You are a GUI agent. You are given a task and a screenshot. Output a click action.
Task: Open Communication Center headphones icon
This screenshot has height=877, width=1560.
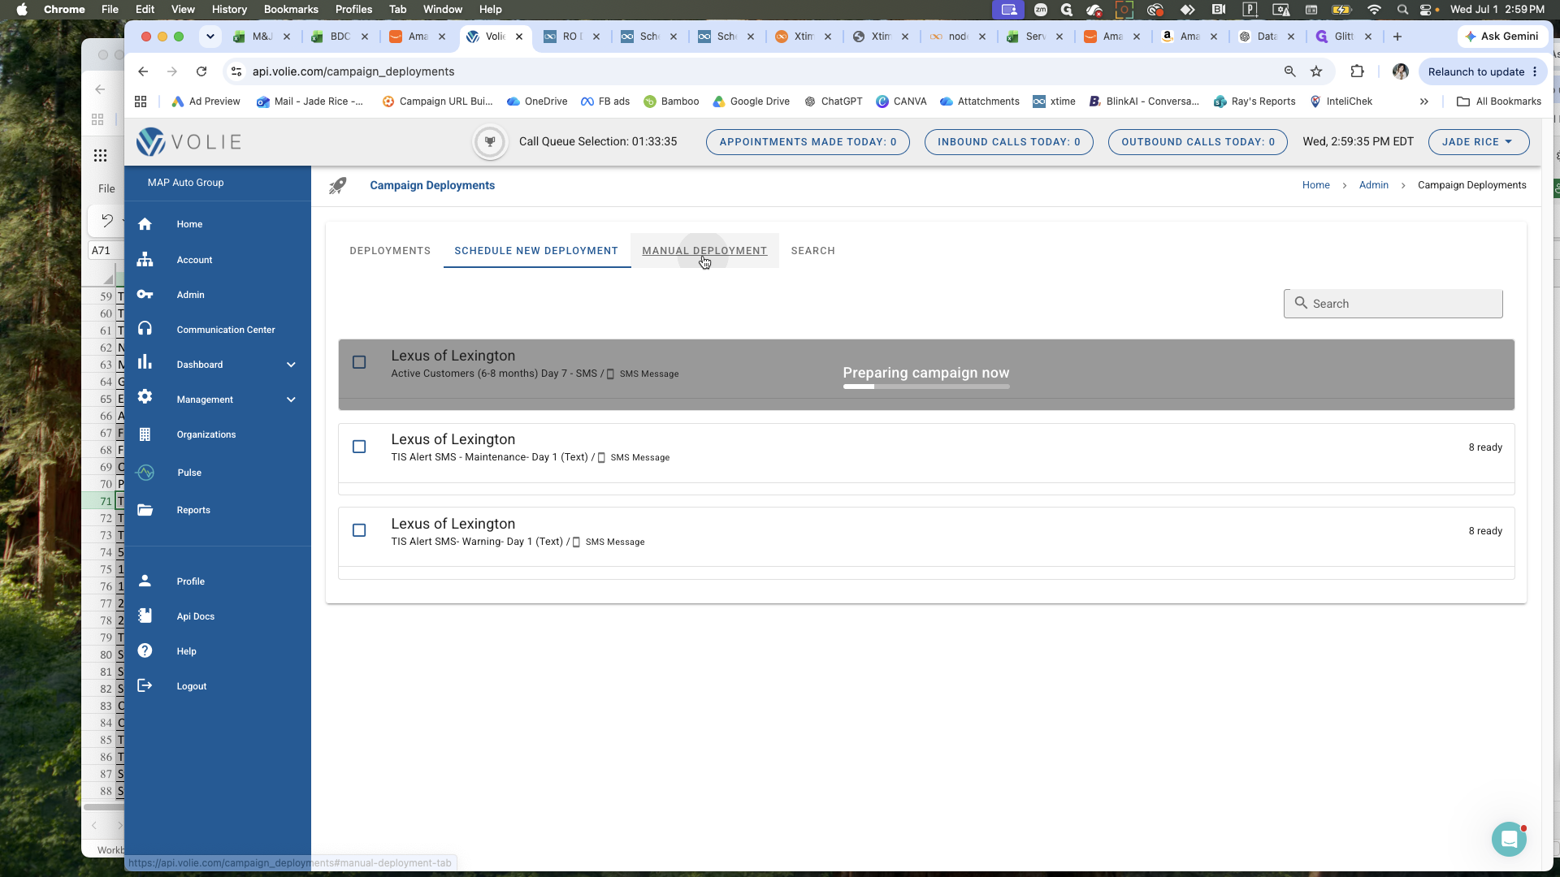click(145, 329)
